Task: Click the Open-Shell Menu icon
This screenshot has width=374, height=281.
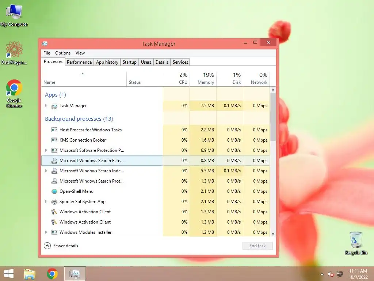Action: click(x=54, y=191)
